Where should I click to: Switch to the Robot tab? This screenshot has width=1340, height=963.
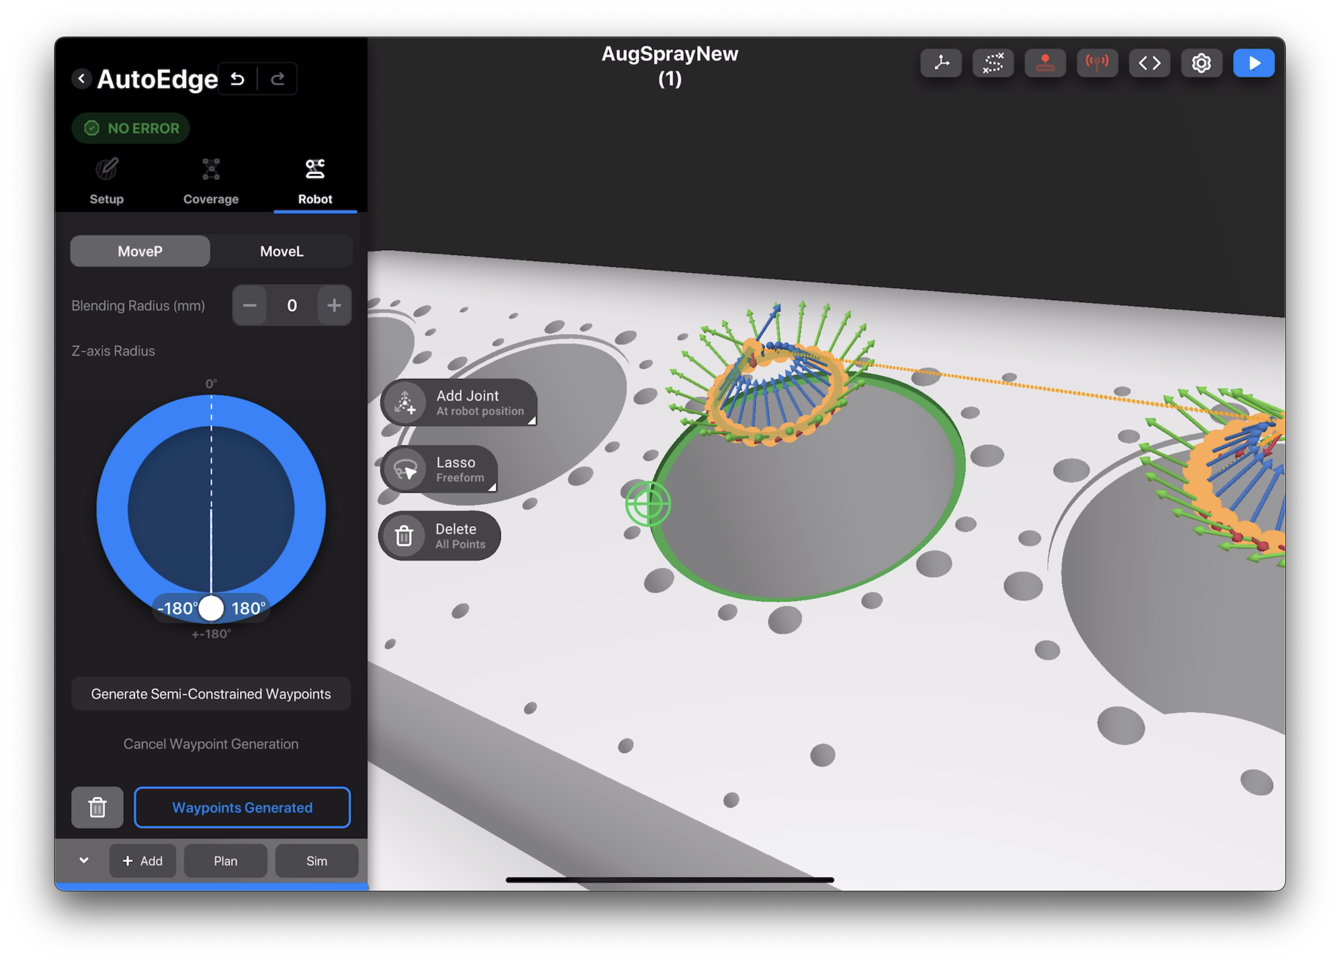point(315,182)
